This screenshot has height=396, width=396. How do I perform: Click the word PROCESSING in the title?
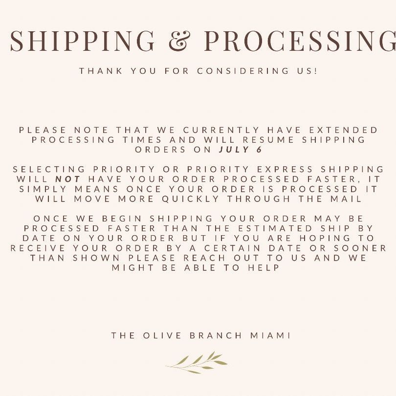(x=300, y=41)
